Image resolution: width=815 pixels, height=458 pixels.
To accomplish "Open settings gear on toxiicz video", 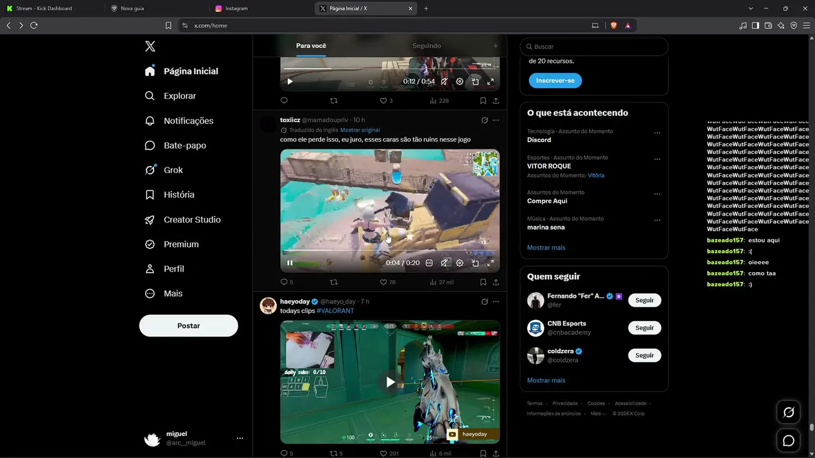I will click(x=460, y=263).
